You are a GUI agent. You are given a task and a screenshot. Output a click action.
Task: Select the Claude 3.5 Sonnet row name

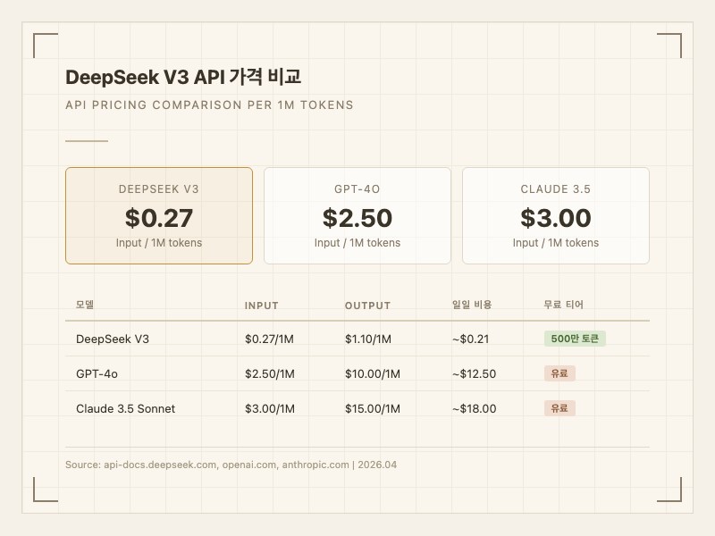[126, 408]
